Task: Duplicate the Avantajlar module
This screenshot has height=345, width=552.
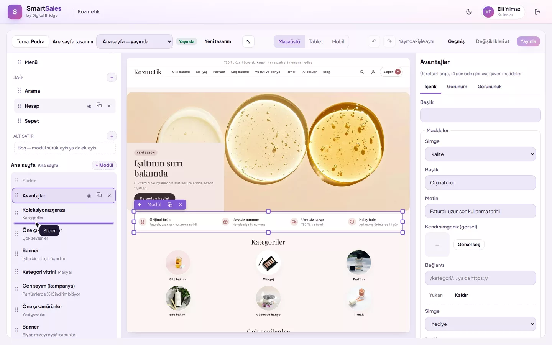Action: click(99, 195)
